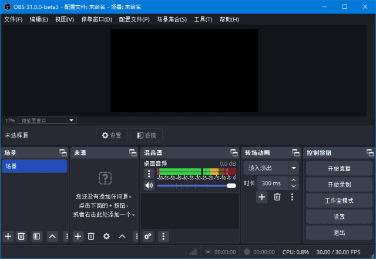Undock the 混音器 panel

click(233, 153)
